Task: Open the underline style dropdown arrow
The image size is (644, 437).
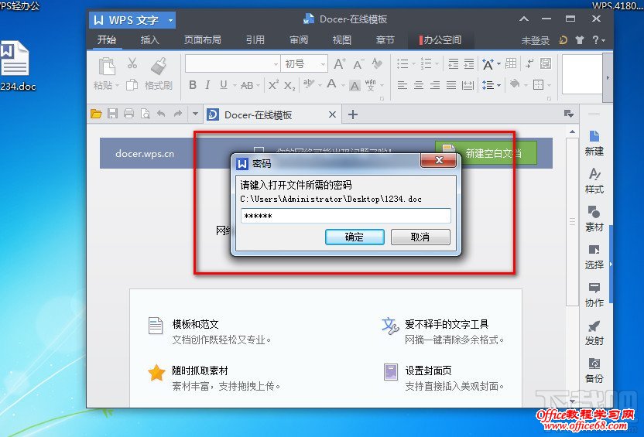Action: click(x=235, y=85)
